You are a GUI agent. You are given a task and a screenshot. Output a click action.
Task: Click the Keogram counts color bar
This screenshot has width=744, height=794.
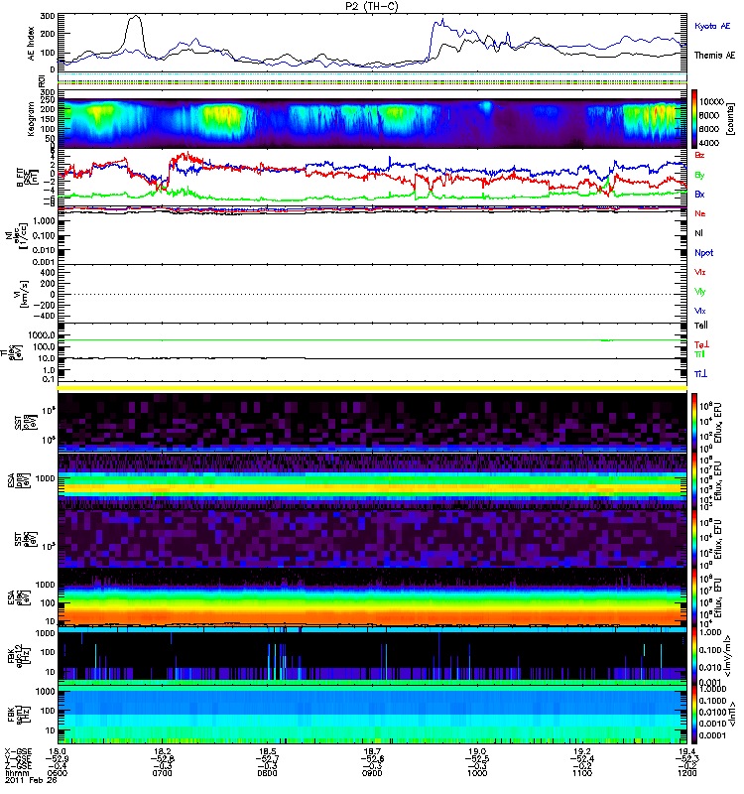(x=694, y=119)
